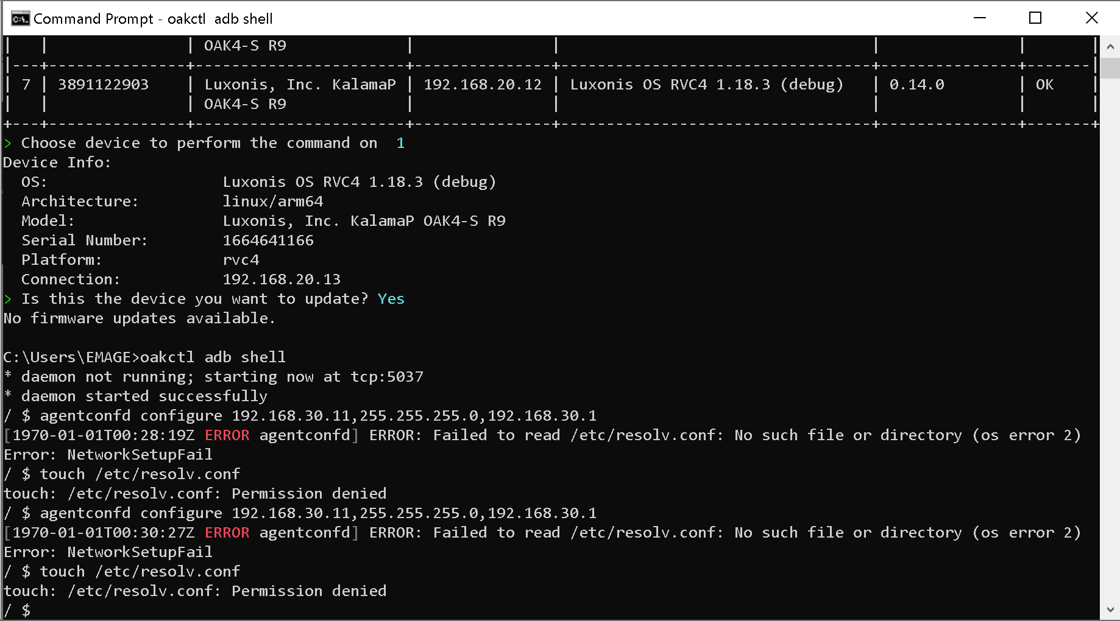The image size is (1120, 621).
Task: Click the last empty '/ $' shell prompt
Action: (x=17, y=610)
